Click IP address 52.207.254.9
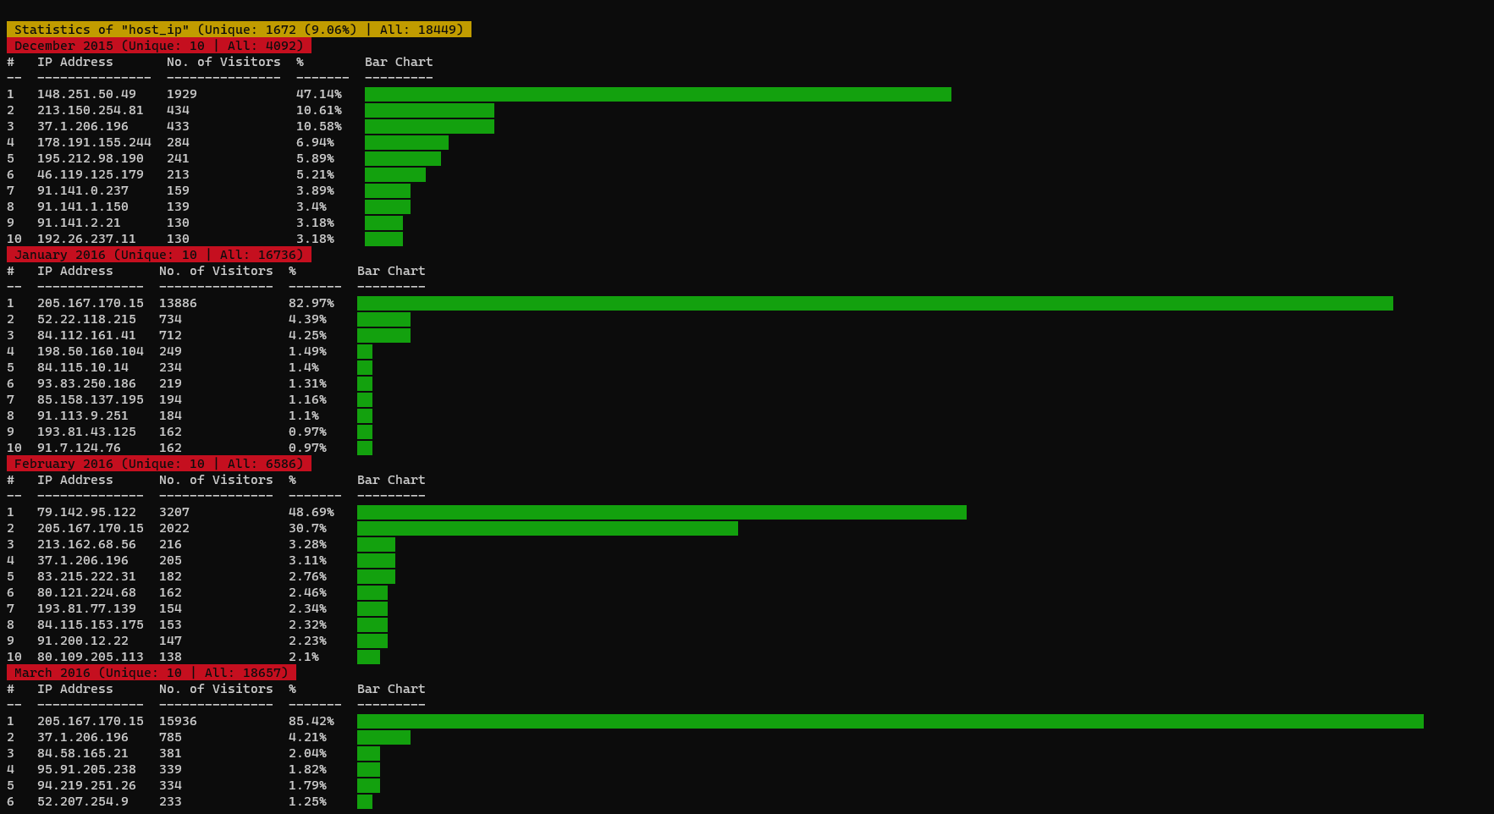 [83, 801]
